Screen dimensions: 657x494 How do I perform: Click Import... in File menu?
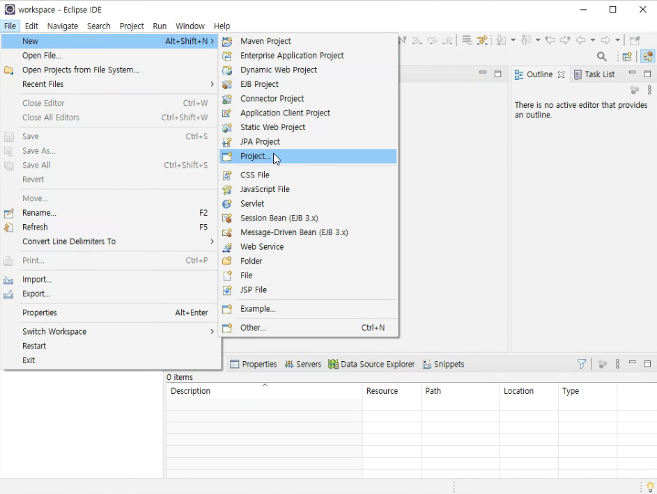coord(110,279)
